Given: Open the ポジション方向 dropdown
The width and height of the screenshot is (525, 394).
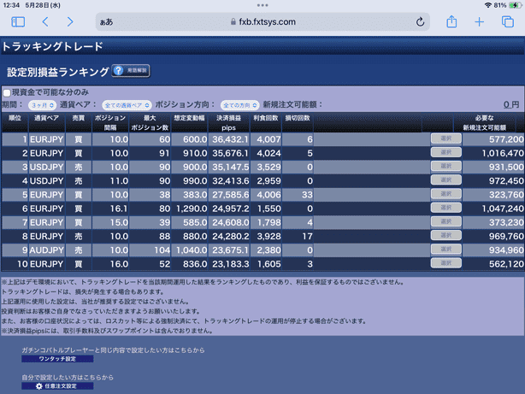Looking at the screenshot, I should [x=239, y=105].
